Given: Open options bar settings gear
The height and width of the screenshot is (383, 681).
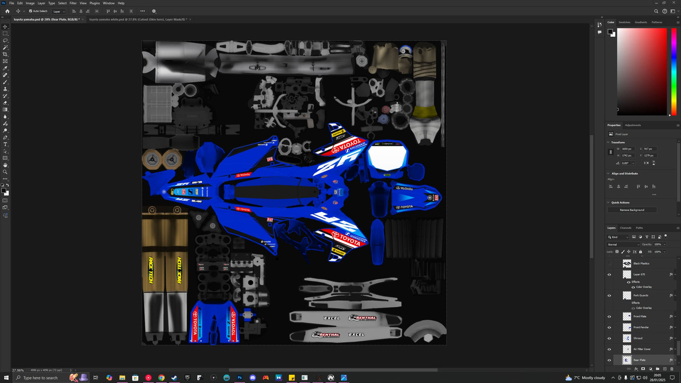Looking at the screenshot, I should pos(154,11).
